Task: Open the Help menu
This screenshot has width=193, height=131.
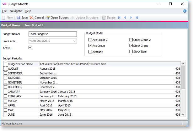Action: click(x=28, y=11)
